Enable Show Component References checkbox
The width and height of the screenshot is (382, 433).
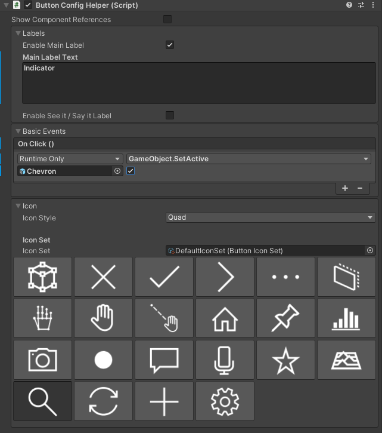click(167, 19)
